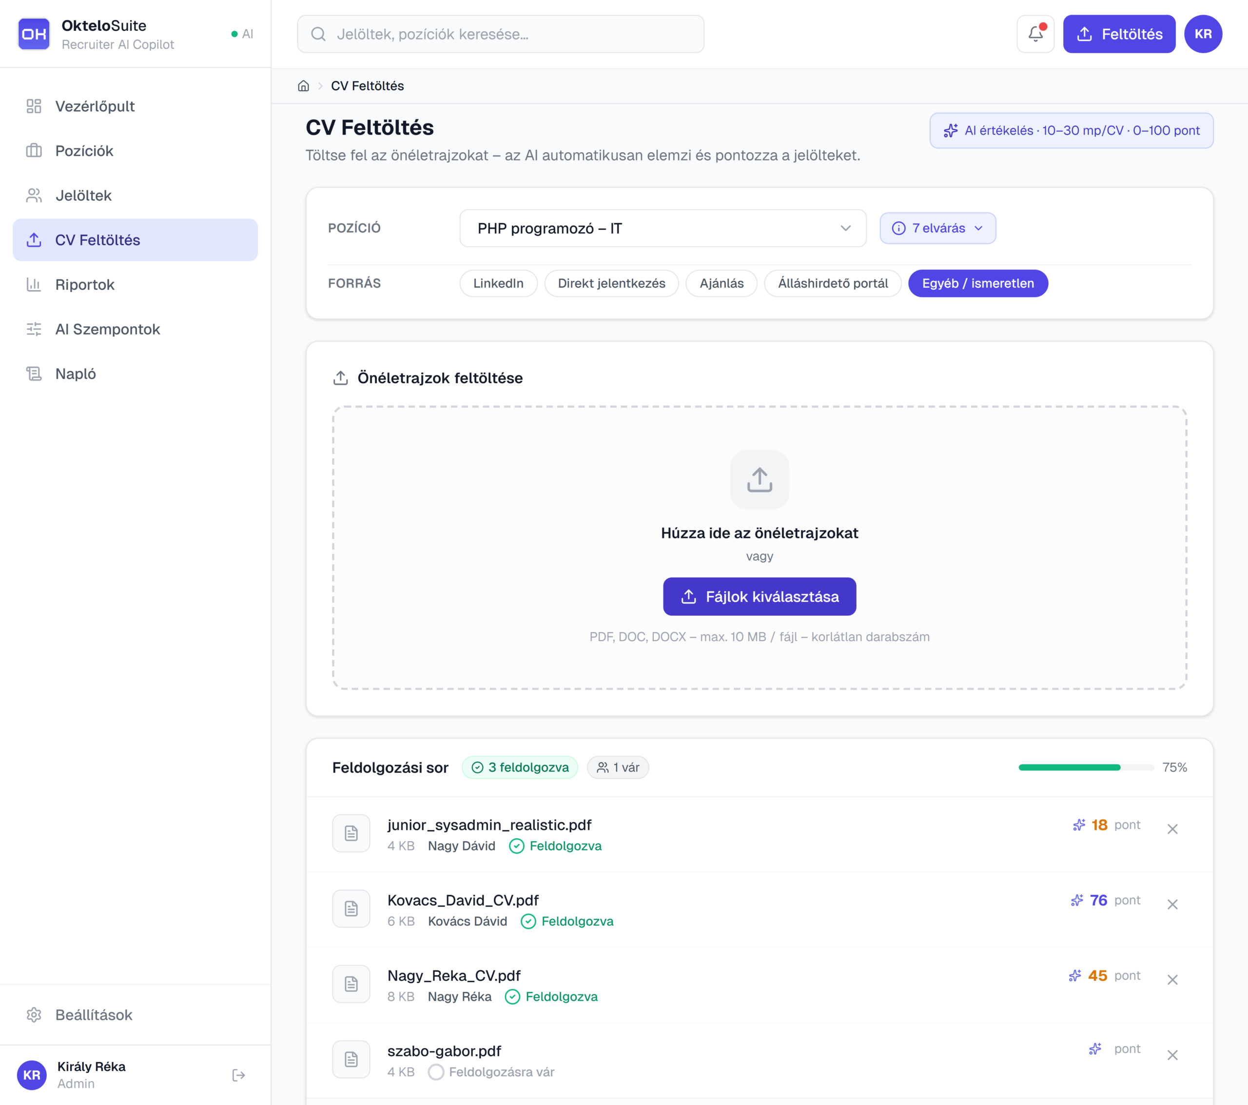This screenshot has width=1248, height=1105.
Task: Click the Feltöltés button in the header
Action: click(x=1118, y=34)
